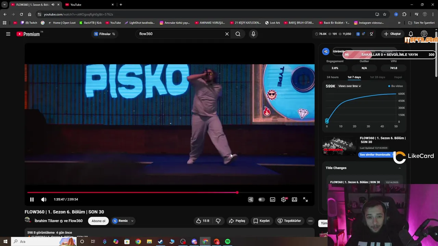Click the address bar URL
The height and width of the screenshot is (246, 438).
pos(78,14)
